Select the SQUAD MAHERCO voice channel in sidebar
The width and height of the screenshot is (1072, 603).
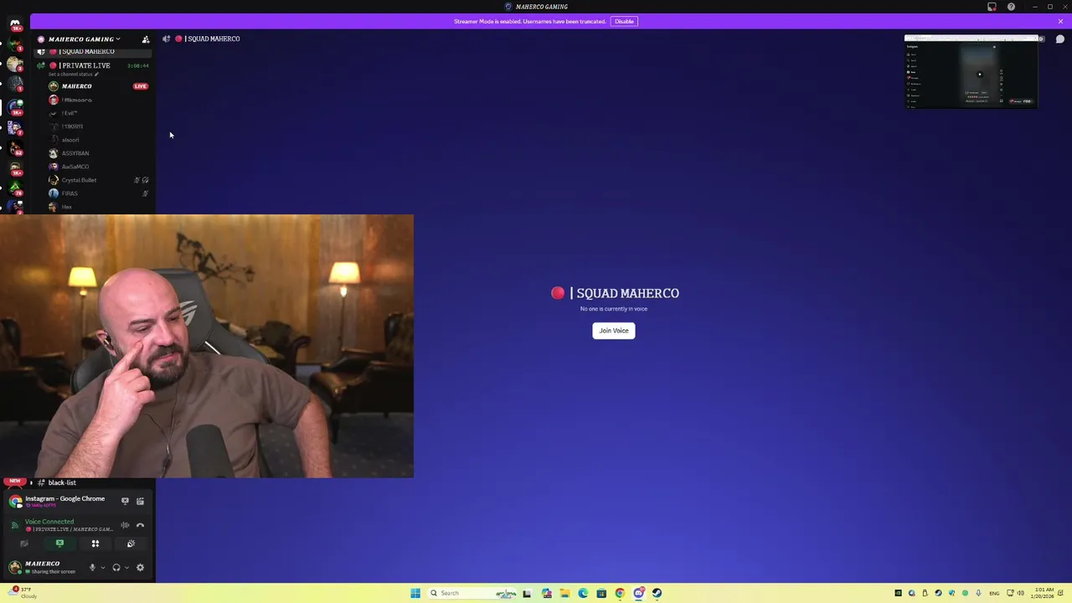(93, 51)
